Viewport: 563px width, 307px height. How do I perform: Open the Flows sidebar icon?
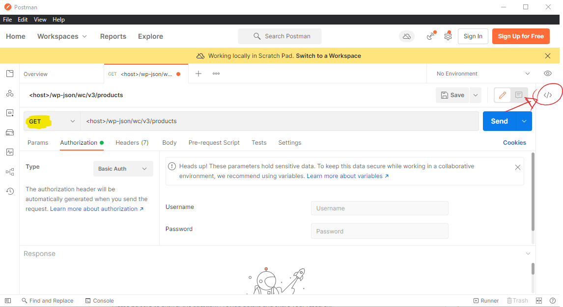coord(10,172)
